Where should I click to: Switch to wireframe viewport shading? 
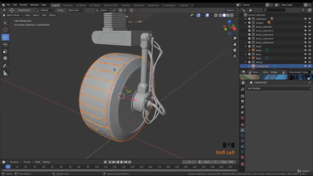click(x=221, y=15)
